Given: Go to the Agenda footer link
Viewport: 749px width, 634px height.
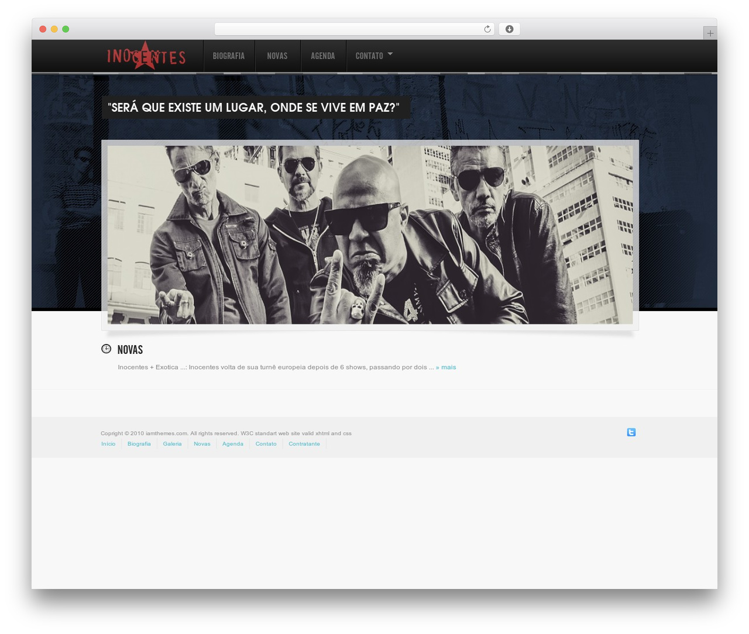Looking at the screenshot, I should tap(233, 444).
